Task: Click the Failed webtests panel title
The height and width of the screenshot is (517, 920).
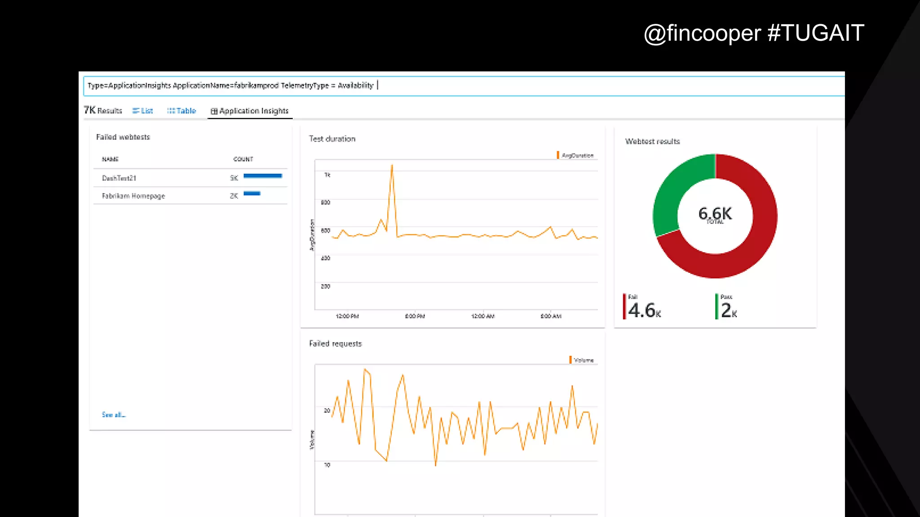Action: point(123,137)
